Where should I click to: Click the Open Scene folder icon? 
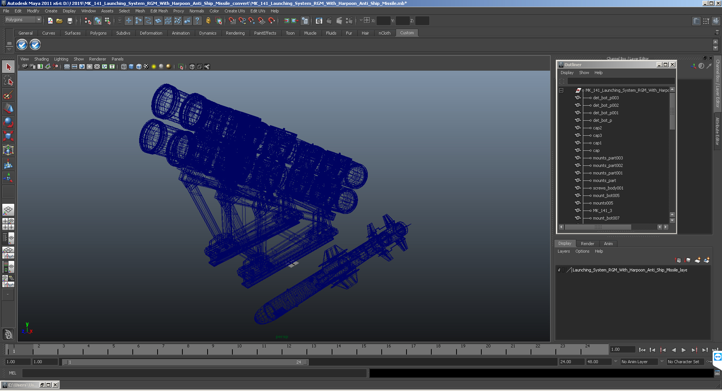pos(59,21)
